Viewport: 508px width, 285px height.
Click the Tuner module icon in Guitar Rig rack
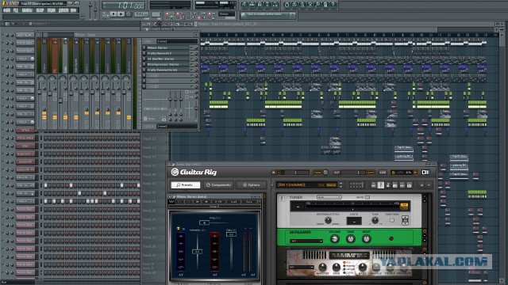coord(282,198)
